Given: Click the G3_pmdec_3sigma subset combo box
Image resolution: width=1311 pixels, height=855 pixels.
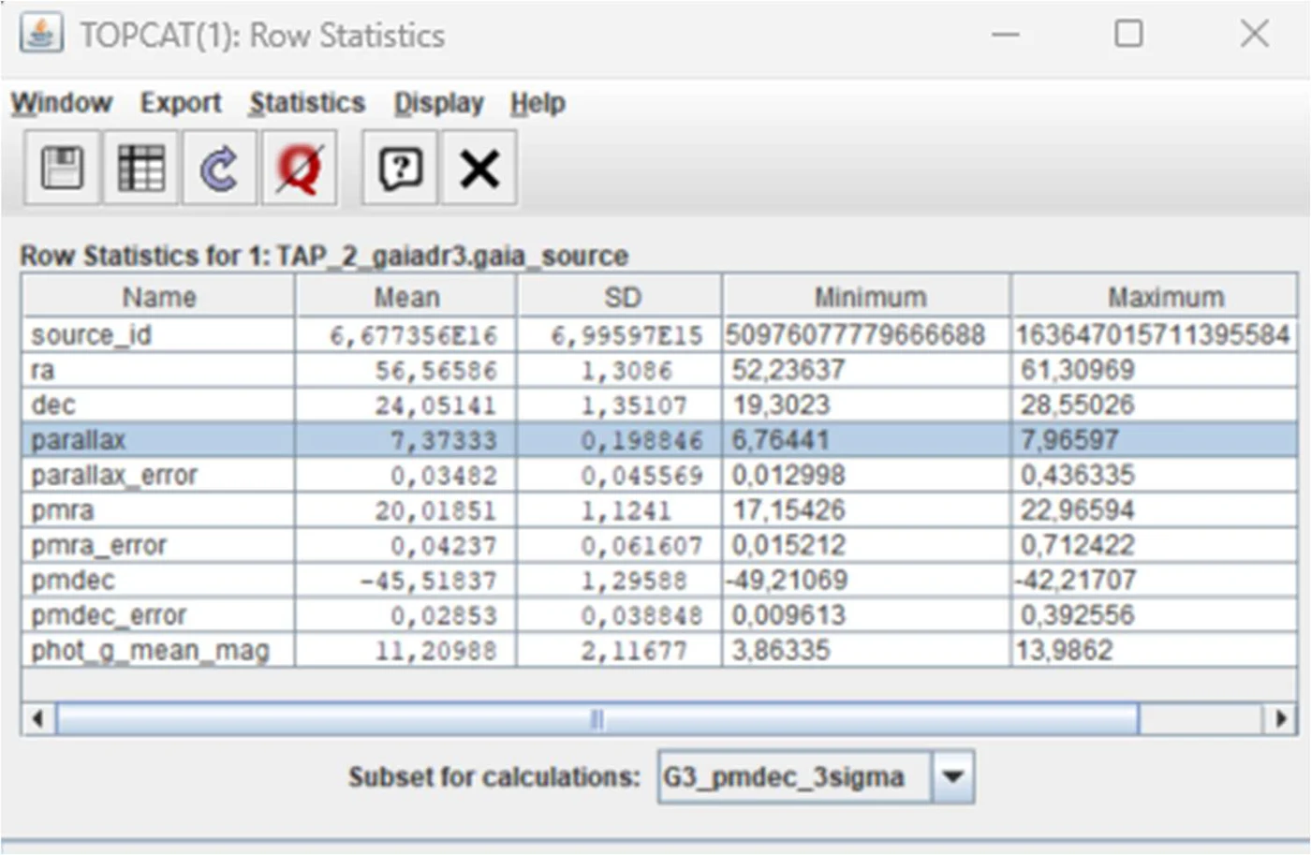Looking at the screenshot, I should click(x=816, y=776).
